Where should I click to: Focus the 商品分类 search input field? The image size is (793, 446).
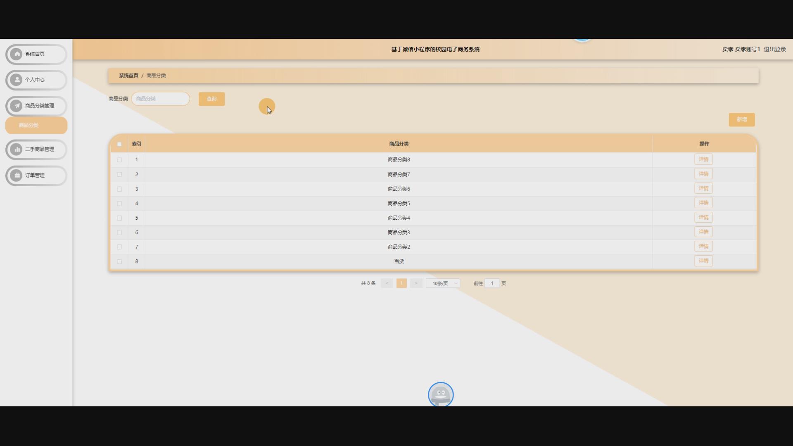pos(161,99)
